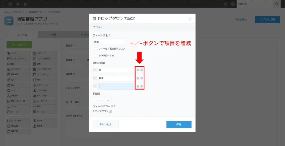Open the 初期値 dropdown
The height and width of the screenshot is (146, 285).
point(102,100)
